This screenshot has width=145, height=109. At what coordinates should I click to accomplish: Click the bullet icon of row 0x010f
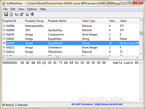4,39
